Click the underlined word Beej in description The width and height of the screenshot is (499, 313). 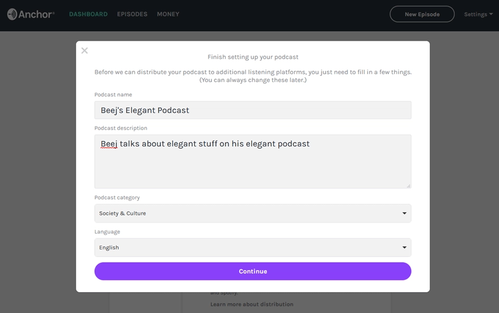point(109,144)
